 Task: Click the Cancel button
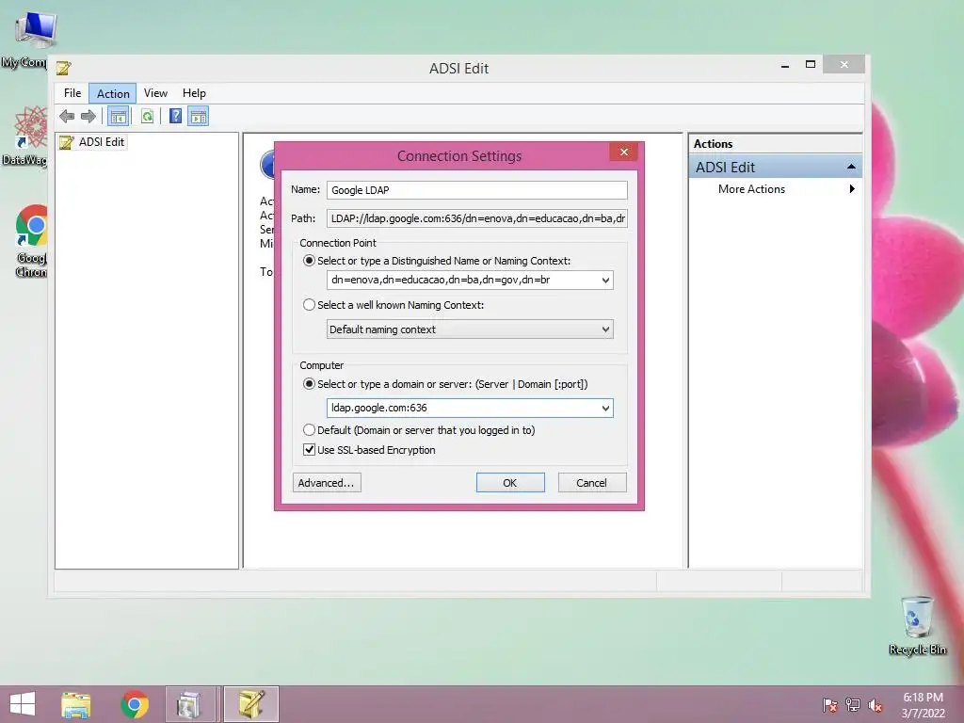592,483
